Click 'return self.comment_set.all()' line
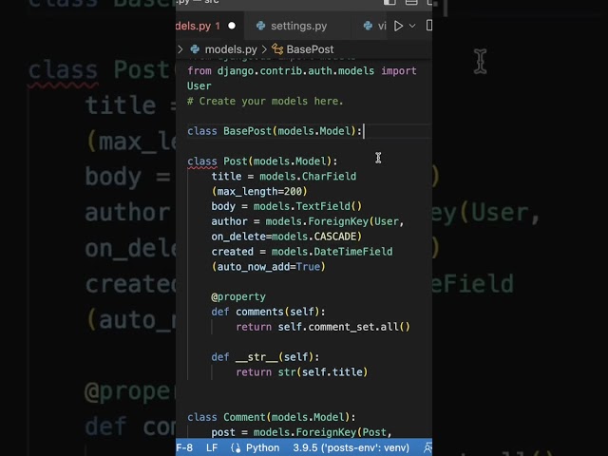 click(323, 327)
